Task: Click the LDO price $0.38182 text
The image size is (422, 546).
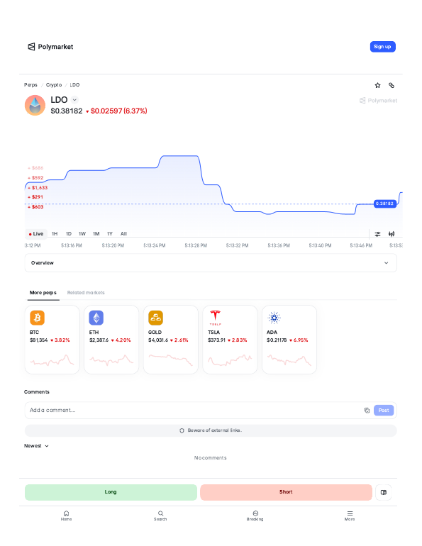Action: [x=67, y=111]
